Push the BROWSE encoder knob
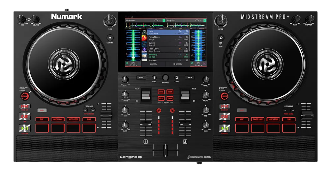This screenshot has width=333, height=173. point(166,77)
